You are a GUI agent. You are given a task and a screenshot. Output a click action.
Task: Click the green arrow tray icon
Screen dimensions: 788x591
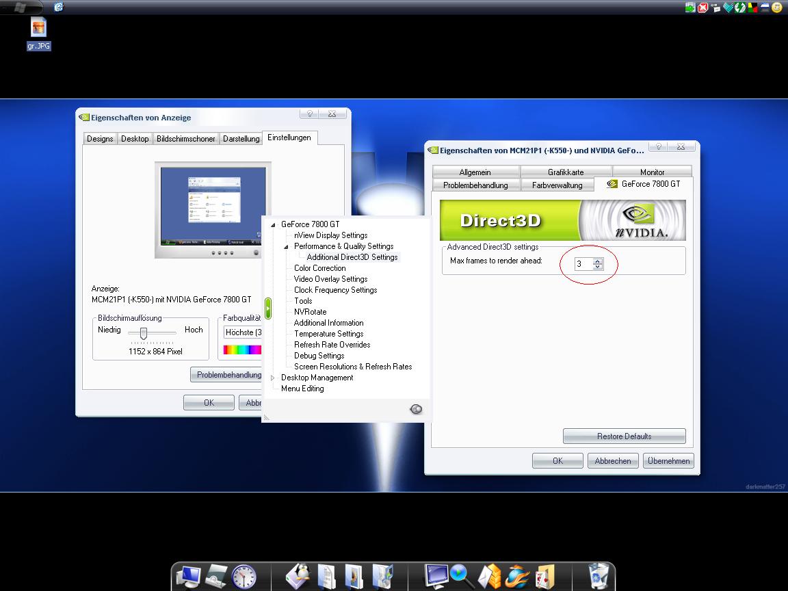pos(690,7)
